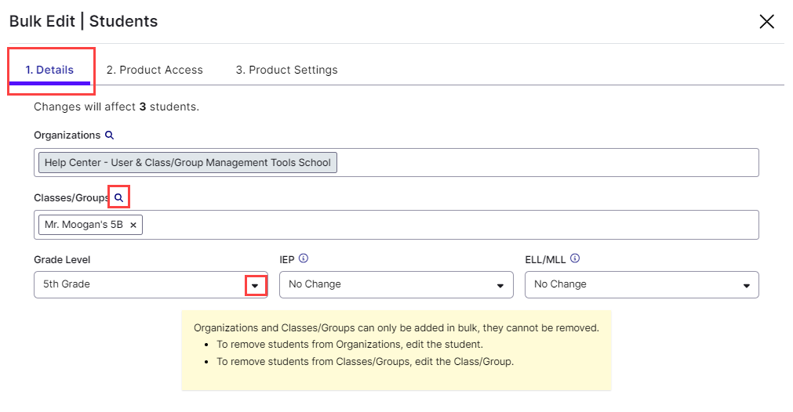The height and width of the screenshot is (412, 793).
Task: Open the Product Settings tab
Action: [286, 70]
